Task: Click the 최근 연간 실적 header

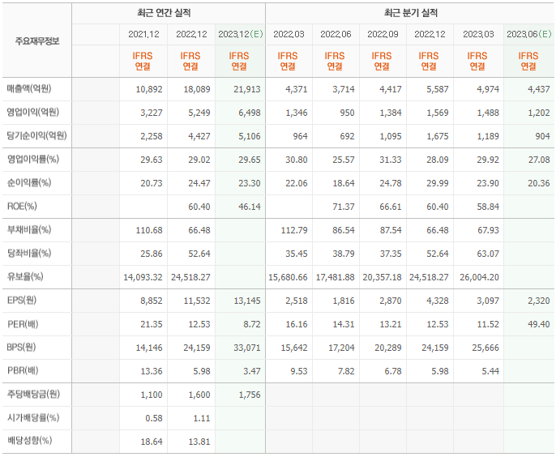Action: (164, 13)
